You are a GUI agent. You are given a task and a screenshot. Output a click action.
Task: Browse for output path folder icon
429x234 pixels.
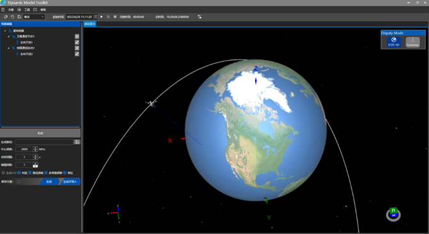tap(77, 142)
